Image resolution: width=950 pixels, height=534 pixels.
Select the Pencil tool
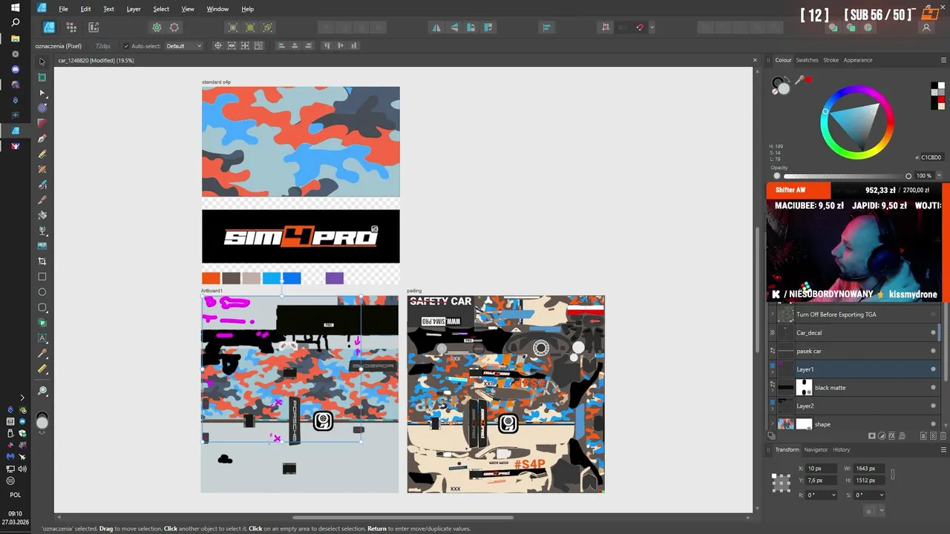42,154
